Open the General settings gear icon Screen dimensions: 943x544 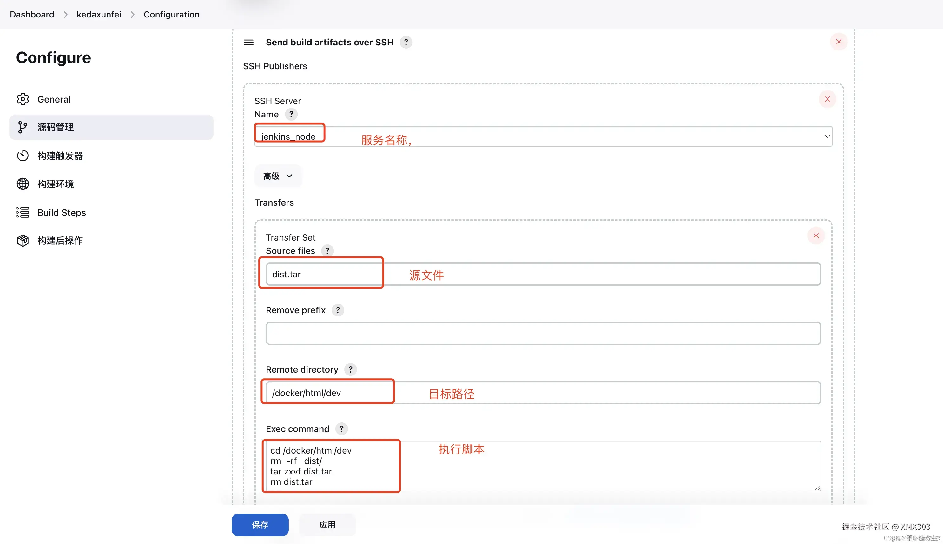23,99
